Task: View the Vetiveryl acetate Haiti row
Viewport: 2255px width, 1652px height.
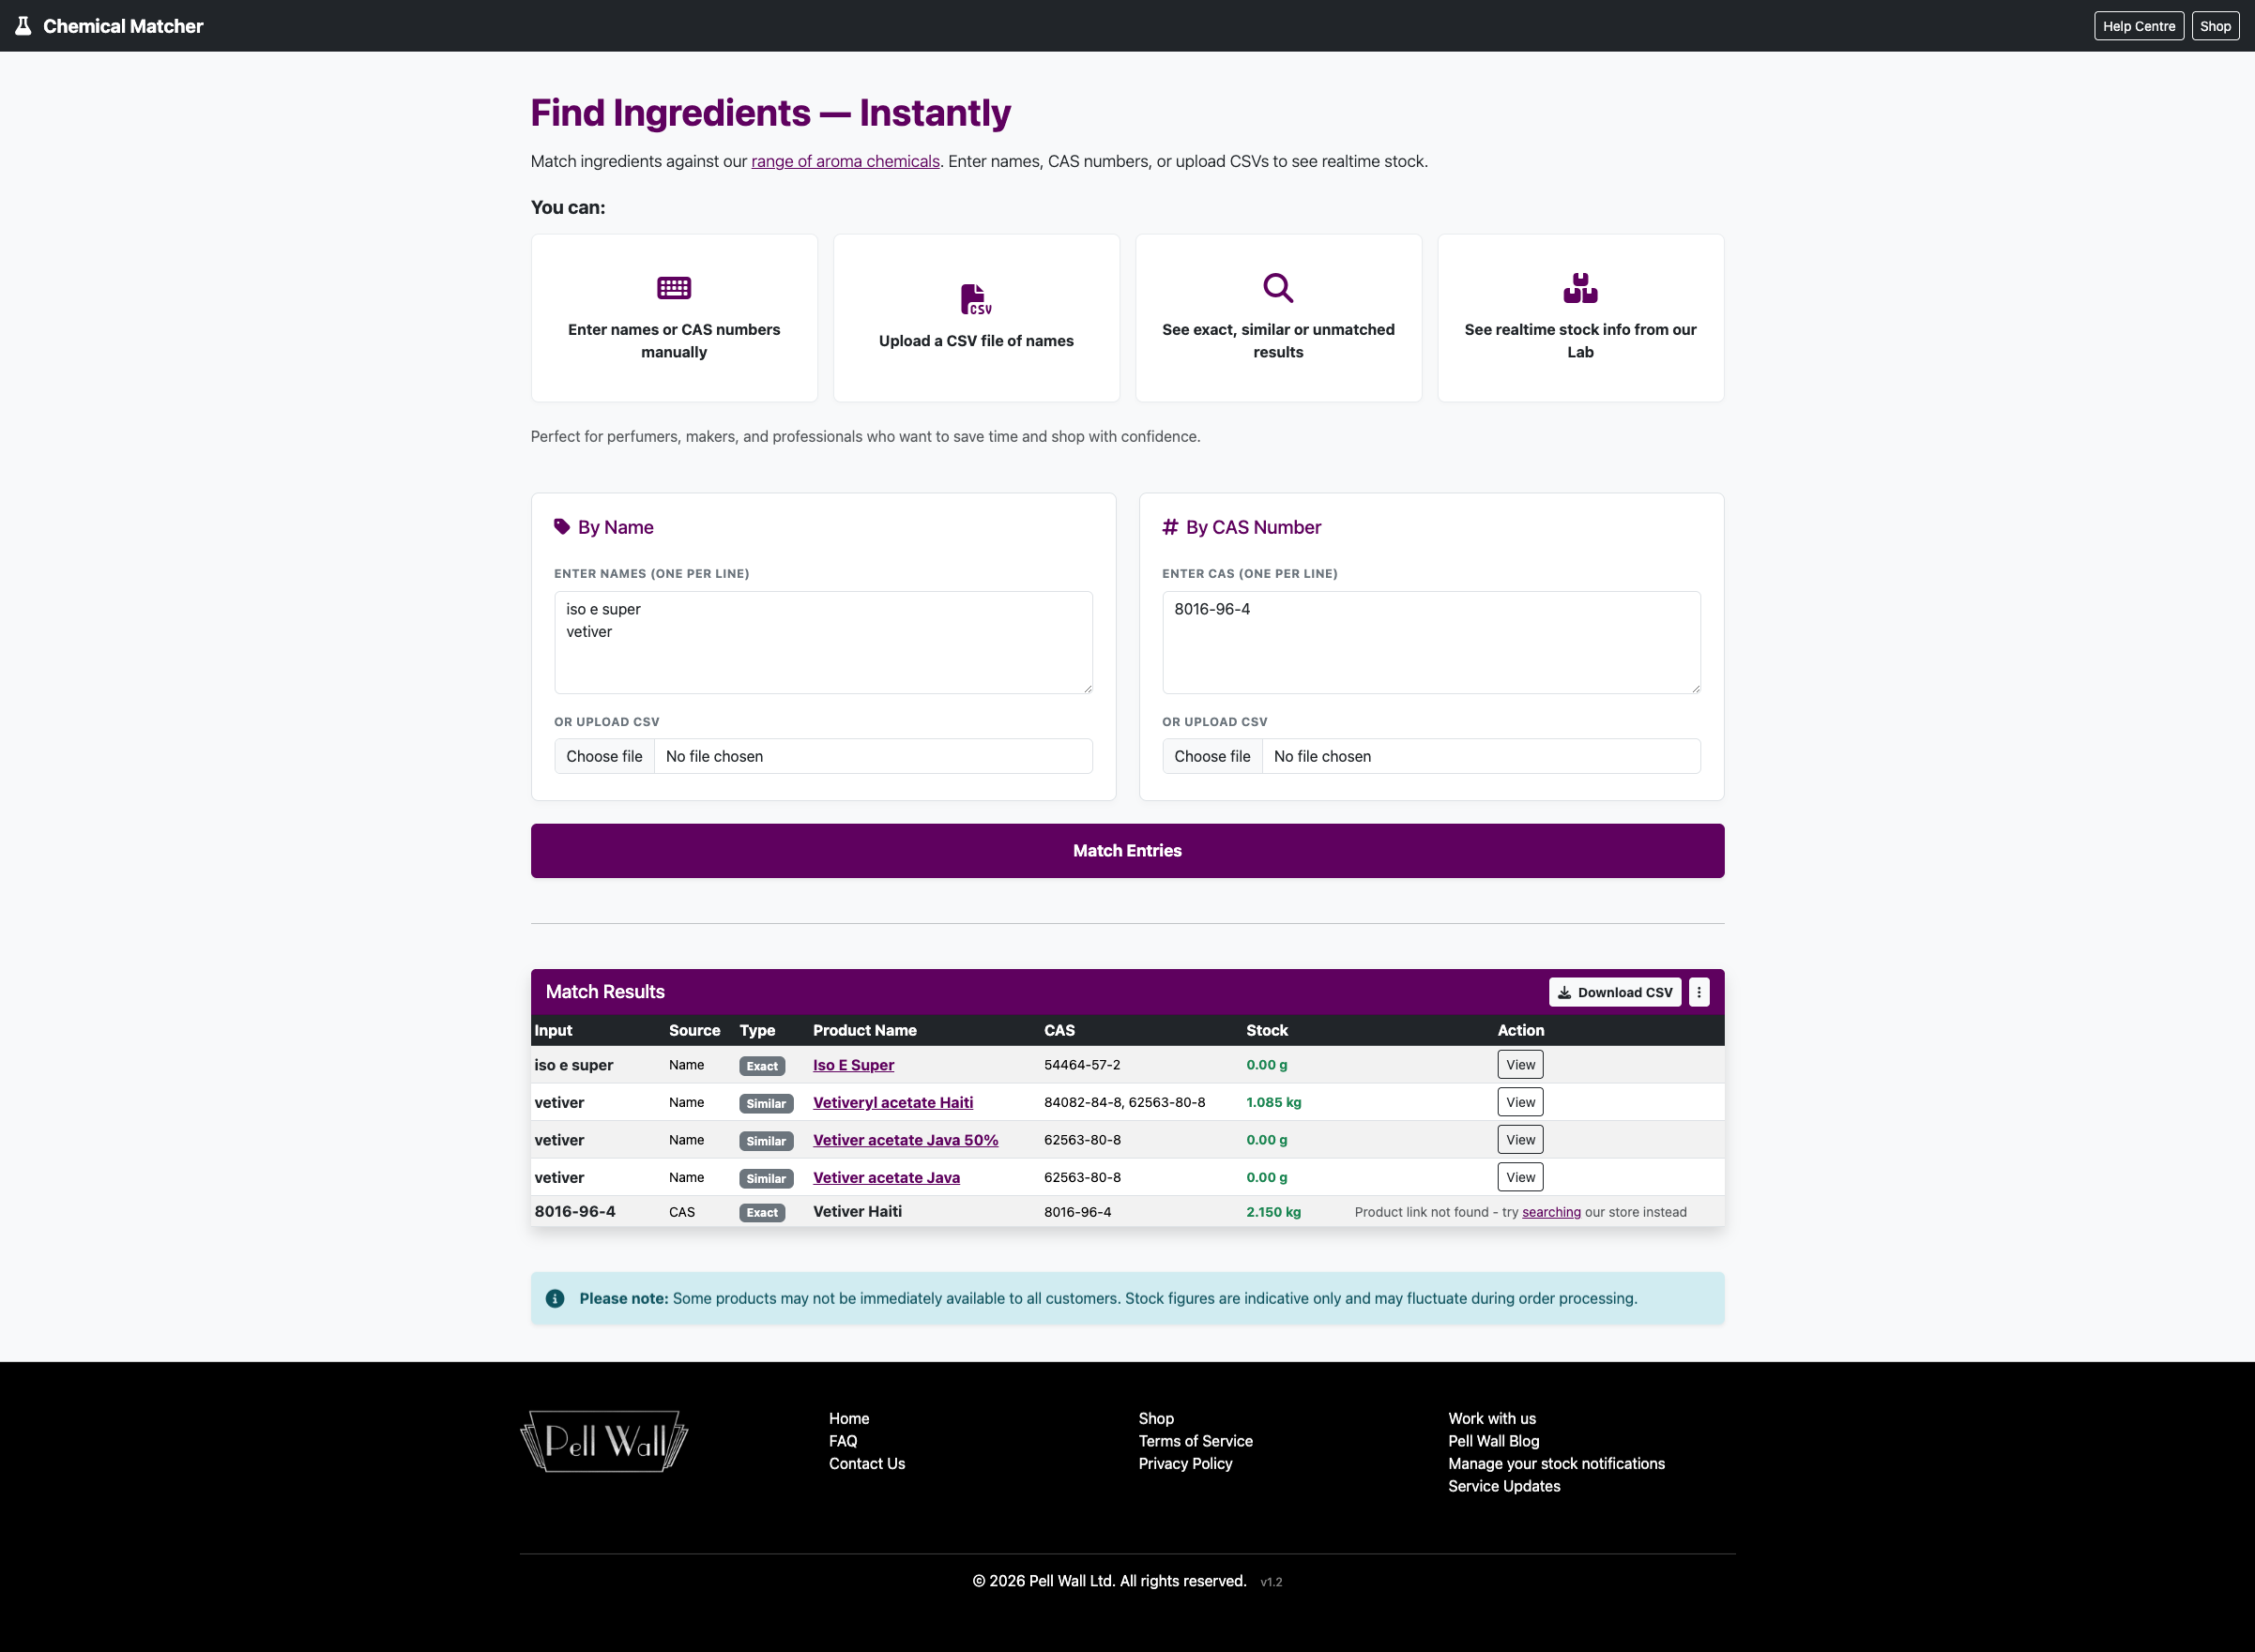Action: tap(1519, 1102)
